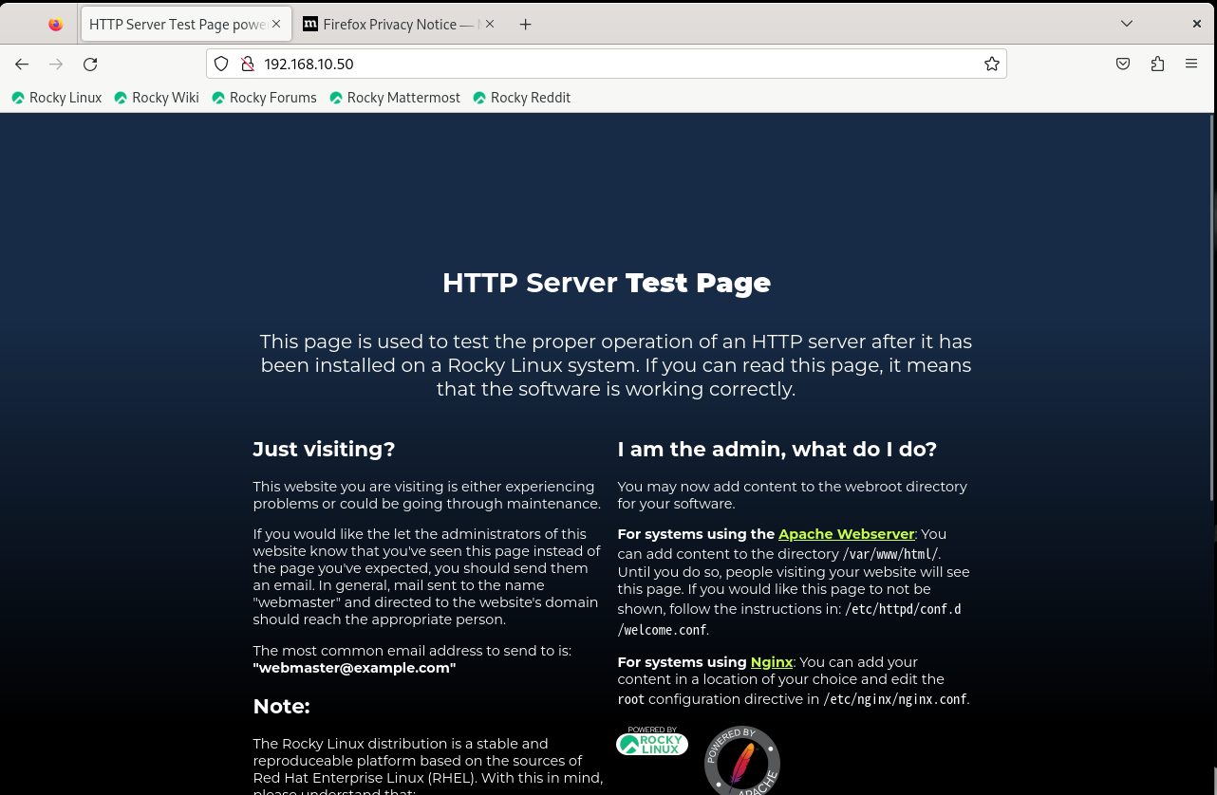Open the Rocky Reddit bookmark
Viewport: 1217px width, 795px height.
522,98
